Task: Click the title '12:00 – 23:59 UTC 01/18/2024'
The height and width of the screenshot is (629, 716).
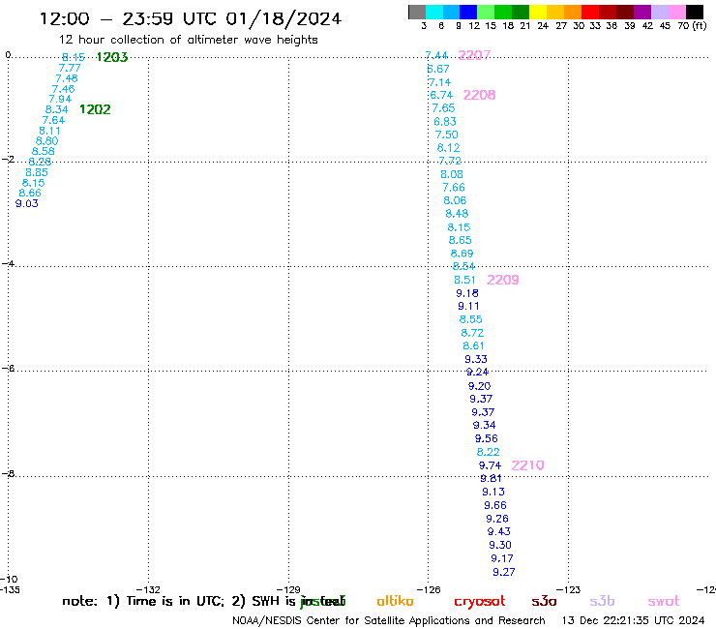Action: (x=190, y=19)
